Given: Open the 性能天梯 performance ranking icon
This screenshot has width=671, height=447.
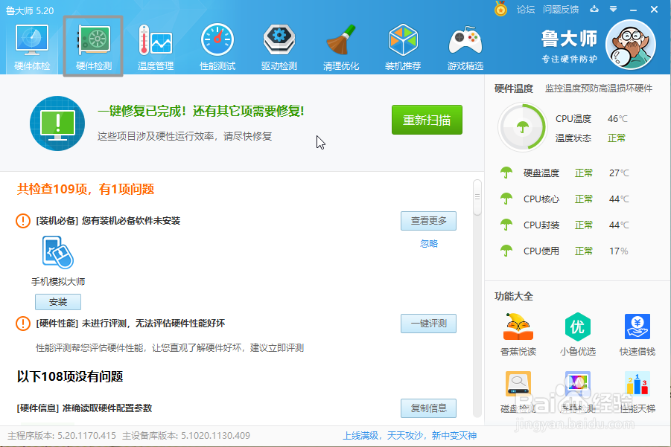Looking at the screenshot, I should (x=637, y=384).
